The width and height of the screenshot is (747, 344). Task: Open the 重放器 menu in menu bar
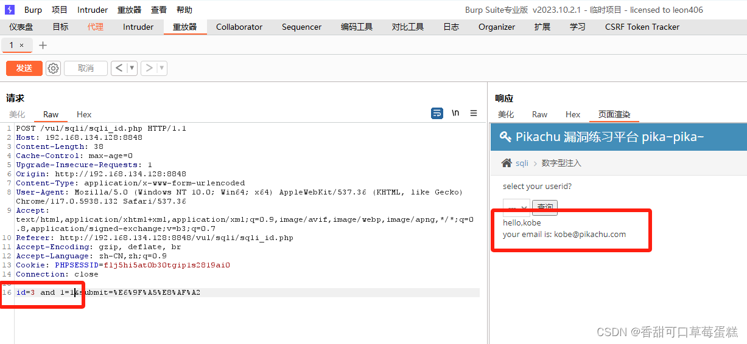(x=129, y=10)
